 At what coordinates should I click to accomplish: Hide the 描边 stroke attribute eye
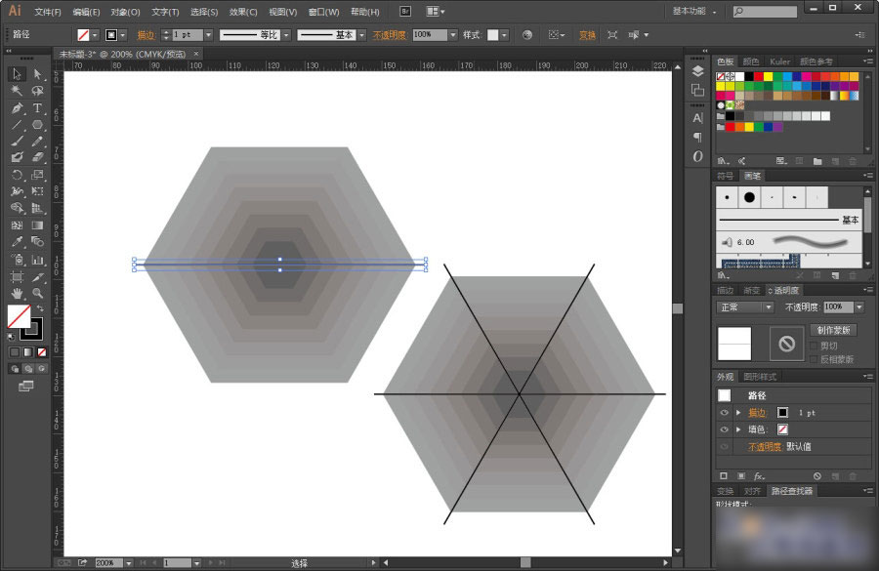(724, 413)
